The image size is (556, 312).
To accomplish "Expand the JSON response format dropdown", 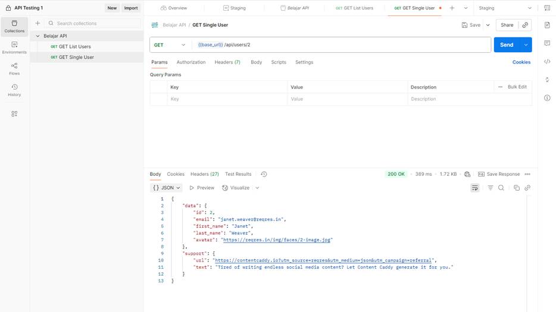I will click(167, 188).
